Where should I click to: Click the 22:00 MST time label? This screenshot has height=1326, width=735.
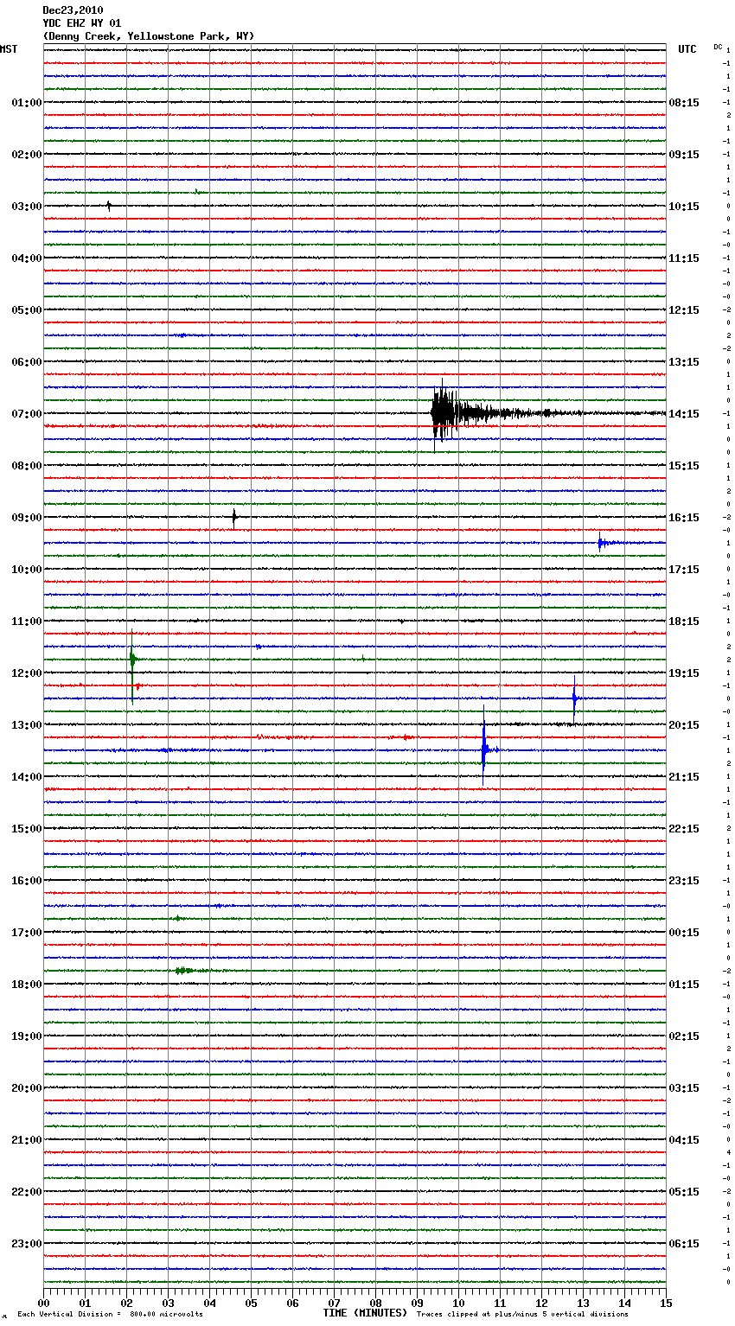[x=27, y=1192]
